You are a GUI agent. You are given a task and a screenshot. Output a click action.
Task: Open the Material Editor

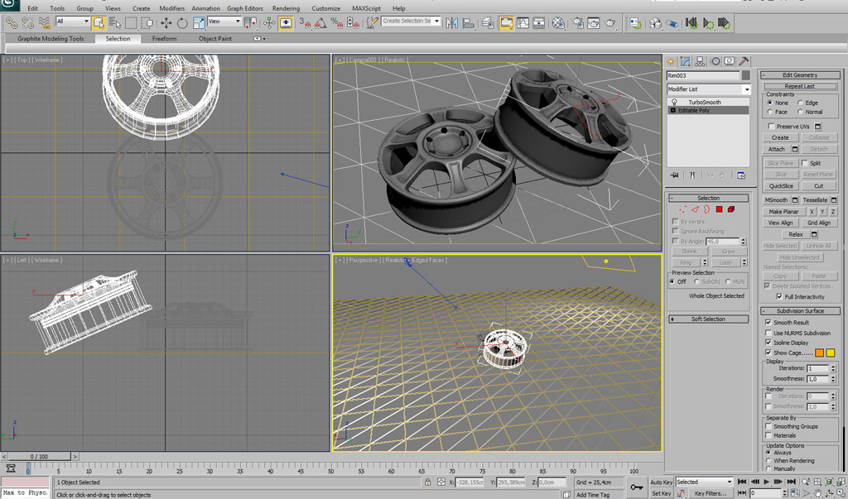coord(558,22)
